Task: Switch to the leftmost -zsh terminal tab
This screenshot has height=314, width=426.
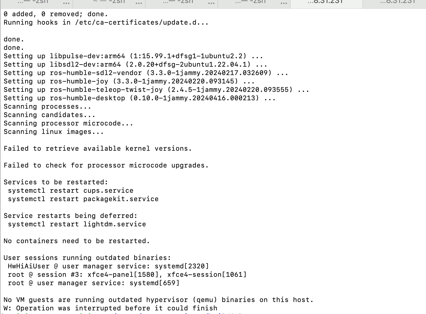Action: pos(33,2)
